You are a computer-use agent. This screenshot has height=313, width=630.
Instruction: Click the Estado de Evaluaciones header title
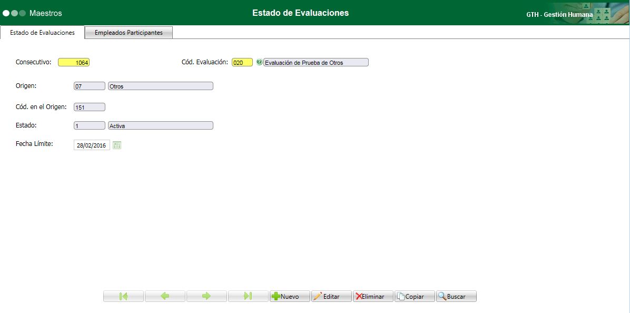[x=301, y=13]
